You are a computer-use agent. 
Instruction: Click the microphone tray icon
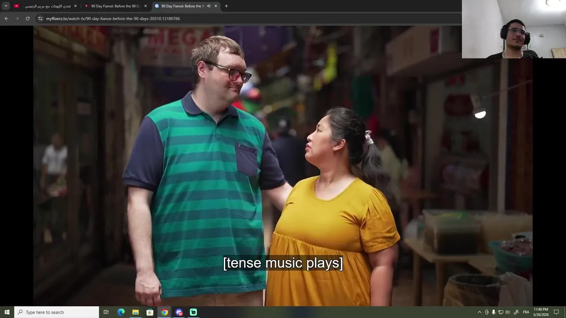[x=493, y=312]
